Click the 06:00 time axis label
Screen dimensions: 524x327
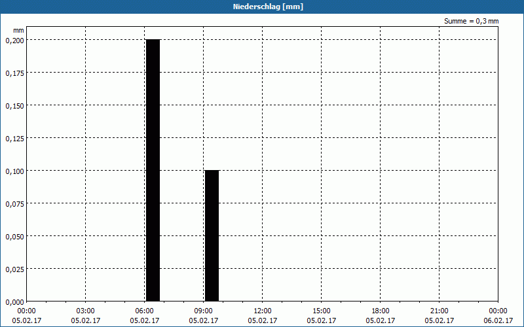[x=144, y=311]
